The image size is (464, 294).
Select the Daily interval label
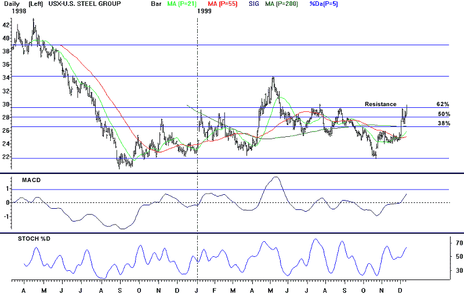(x=12, y=4)
